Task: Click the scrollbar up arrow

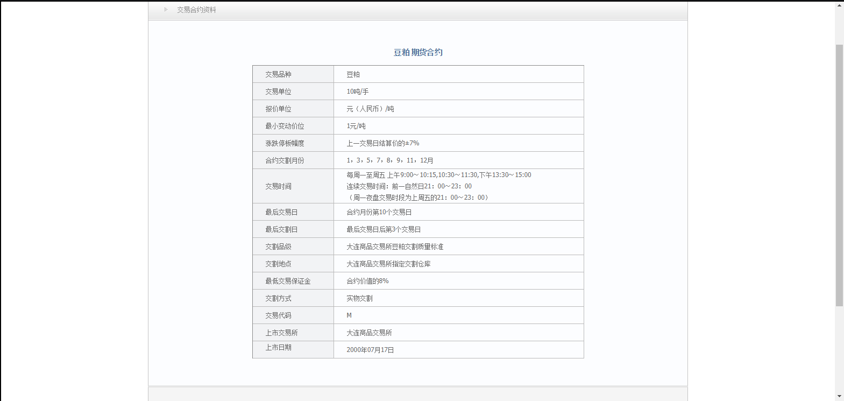Action: coord(839,5)
